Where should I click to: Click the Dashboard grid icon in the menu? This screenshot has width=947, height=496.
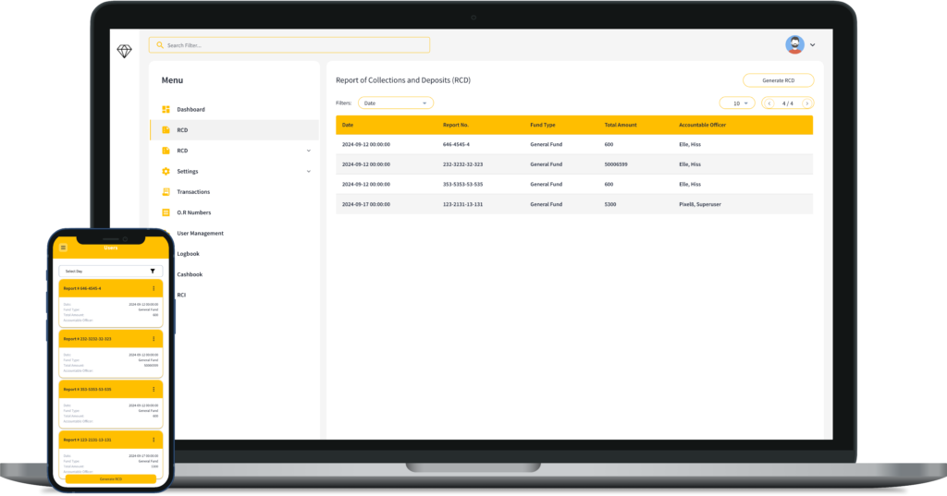(166, 110)
